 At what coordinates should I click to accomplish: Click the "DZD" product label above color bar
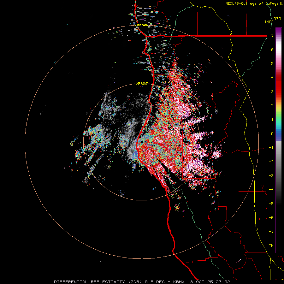click(x=277, y=19)
